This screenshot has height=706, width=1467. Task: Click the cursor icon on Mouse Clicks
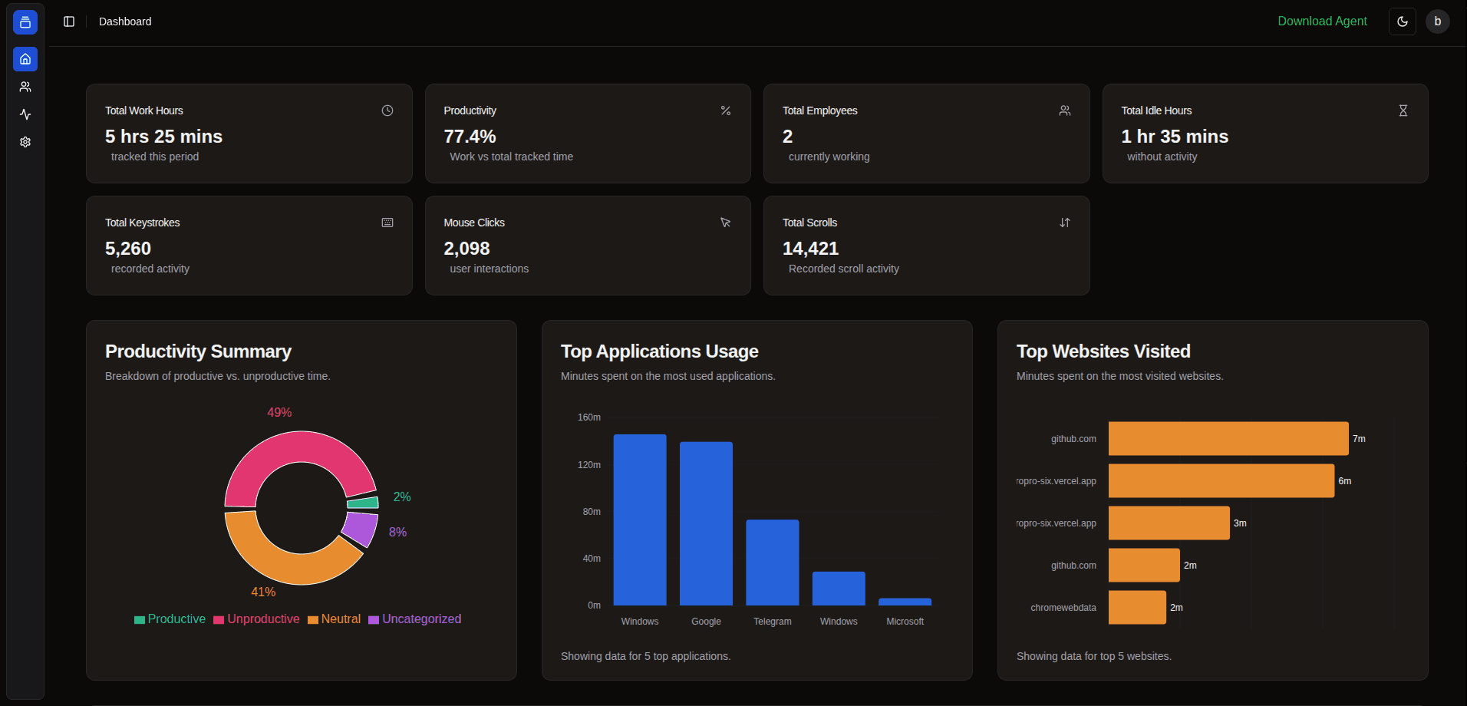tap(725, 223)
